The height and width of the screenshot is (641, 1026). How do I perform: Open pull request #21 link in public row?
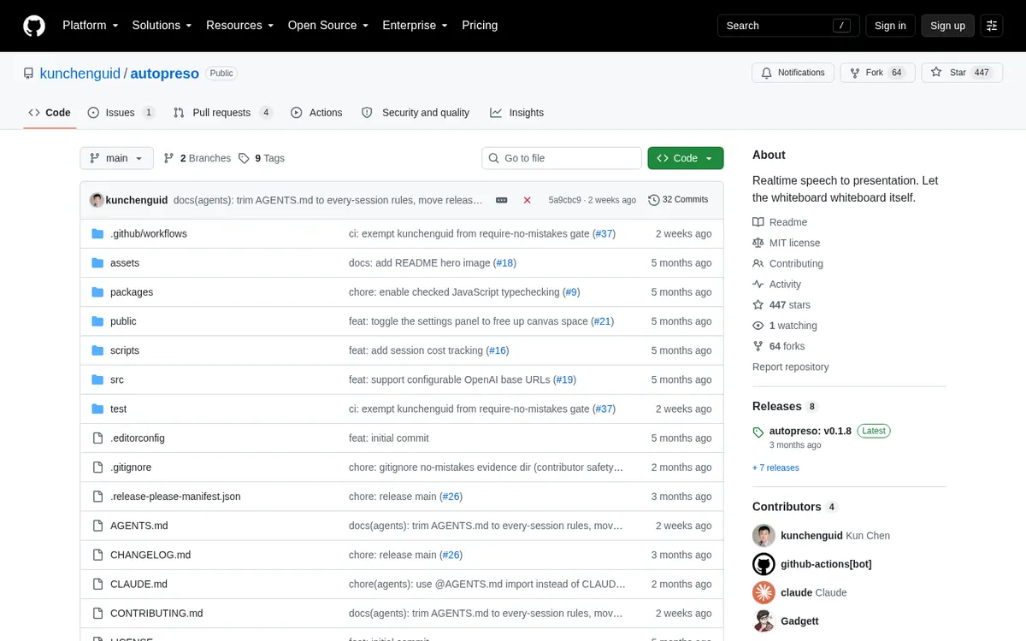click(x=602, y=321)
